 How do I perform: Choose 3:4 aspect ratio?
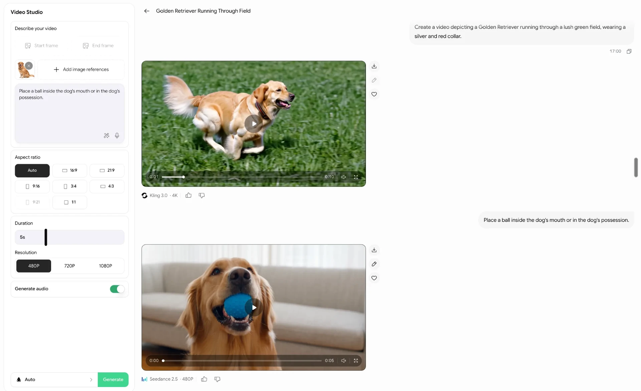69,186
